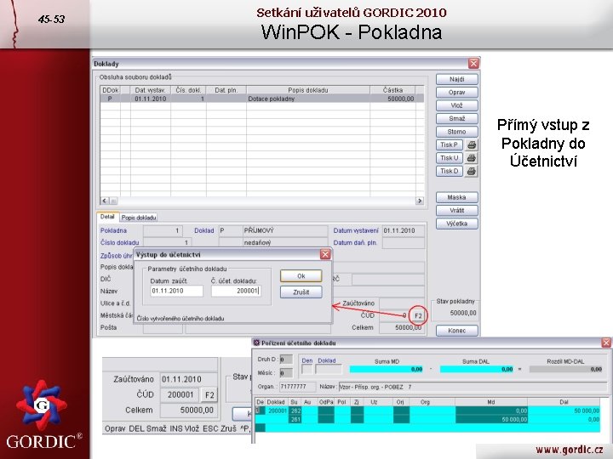Click the Doklad code field containing P

tap(230, 230)
